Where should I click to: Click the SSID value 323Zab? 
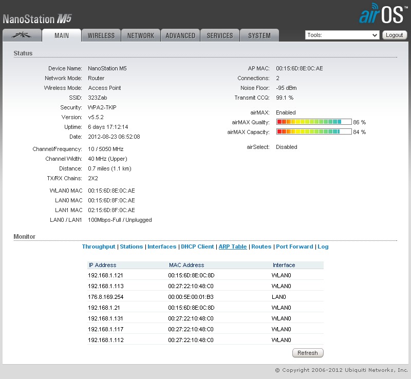98,98
